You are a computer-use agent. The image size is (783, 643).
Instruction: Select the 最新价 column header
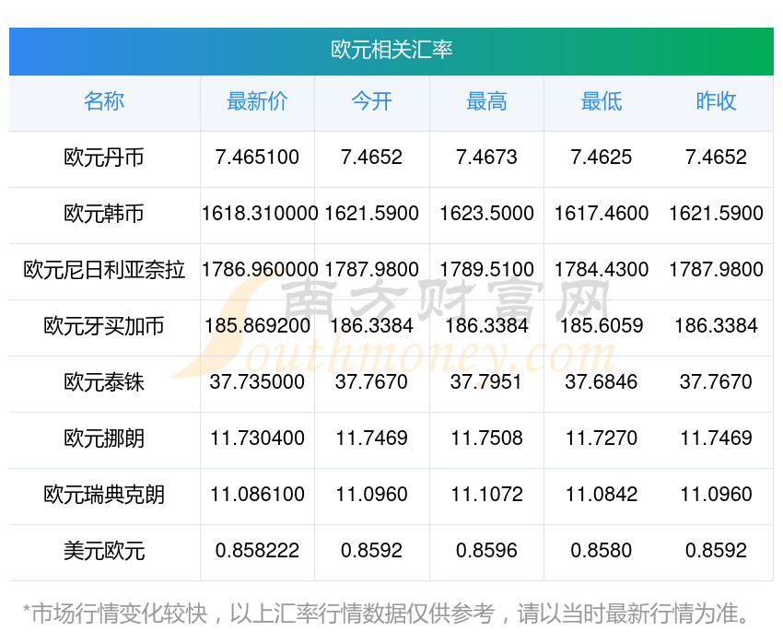click(257, 101)
